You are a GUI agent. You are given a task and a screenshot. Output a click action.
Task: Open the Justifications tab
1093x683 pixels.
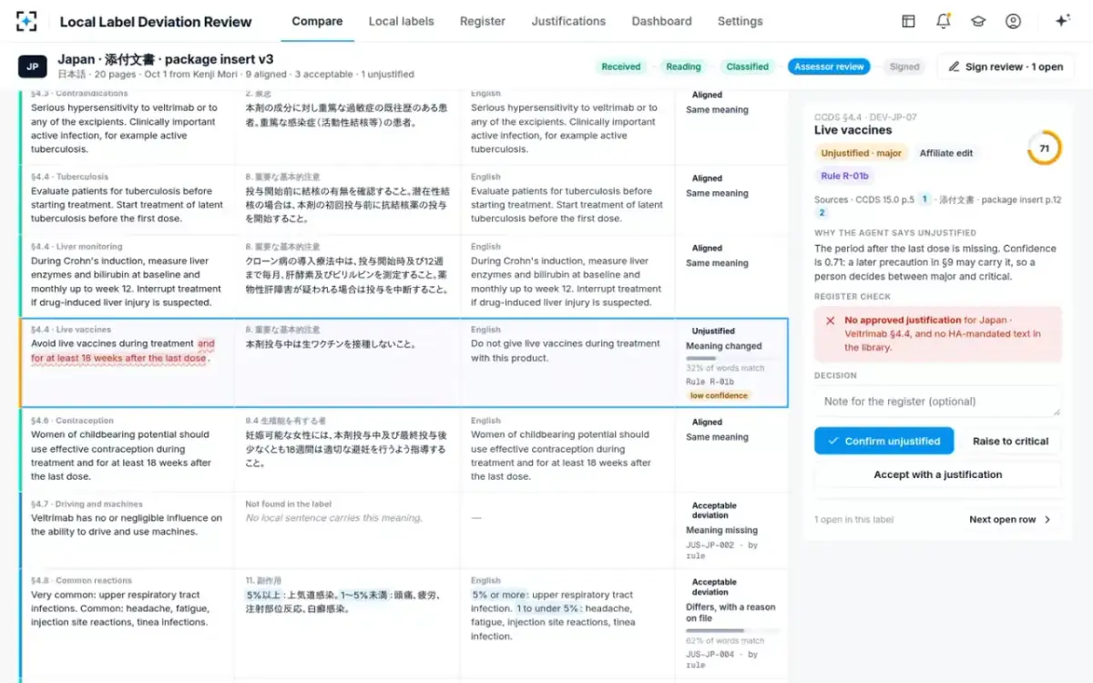point(568,21)
